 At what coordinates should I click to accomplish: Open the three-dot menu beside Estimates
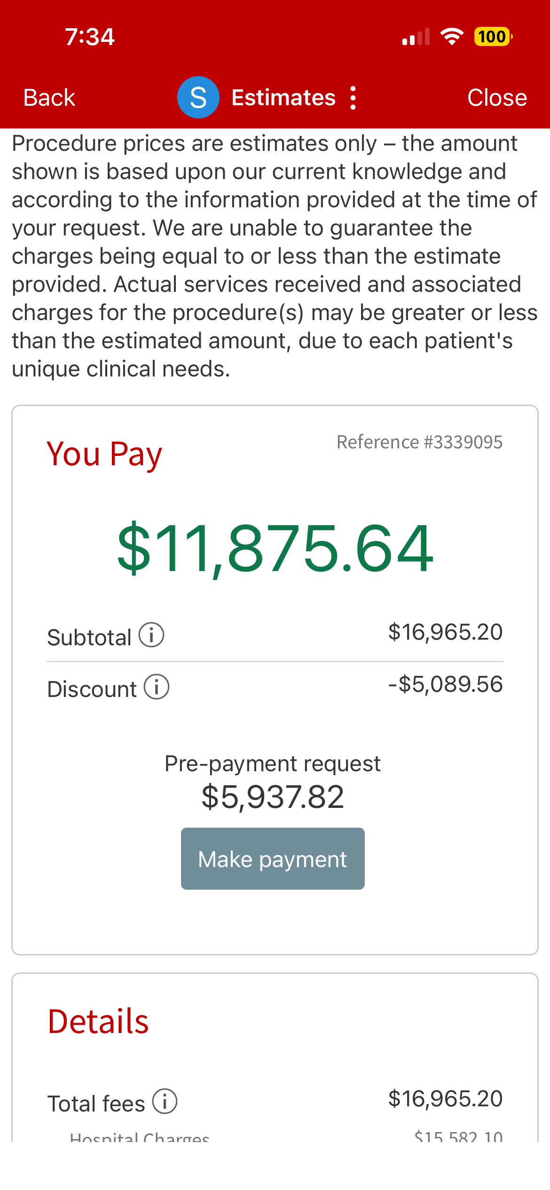tap(353, 98)
